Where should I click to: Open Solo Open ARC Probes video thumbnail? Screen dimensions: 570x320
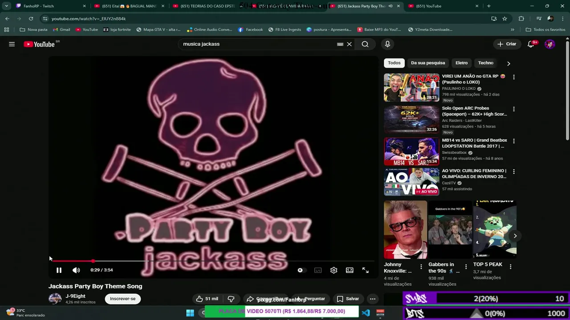[411, 120]
